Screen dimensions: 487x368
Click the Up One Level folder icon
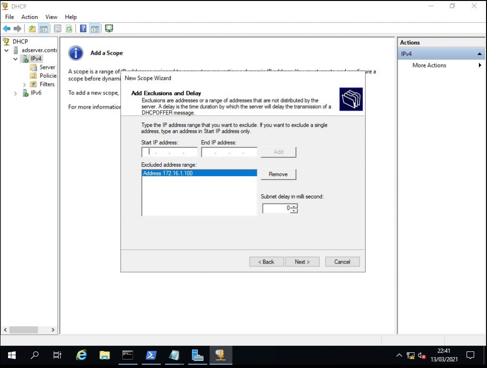pyautogui.click(x=32, y=28)
